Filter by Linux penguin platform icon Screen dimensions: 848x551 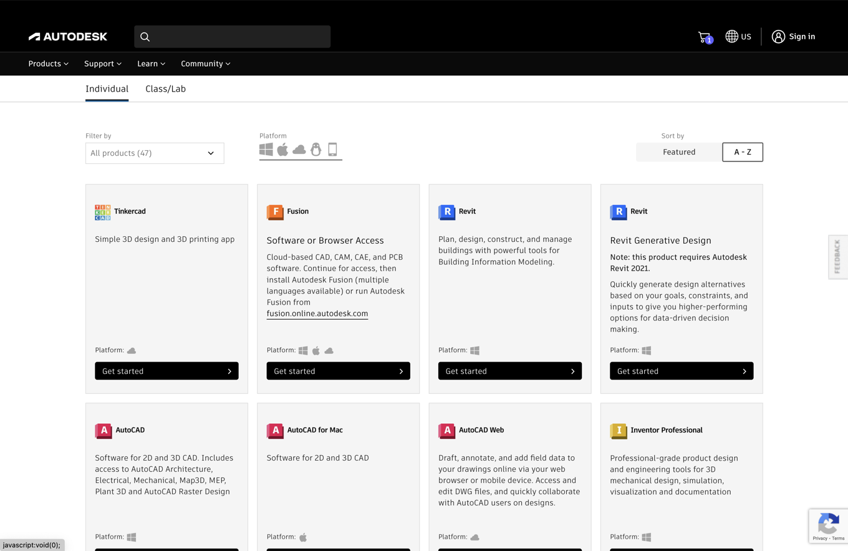(316, 150)
